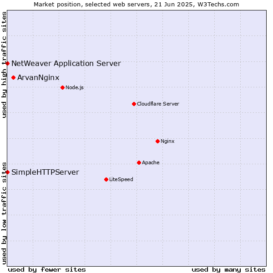The width and height of the screenshot is (273, 273).
Task: Click the 'Apache' label text
Action: click(x=151, y=162)
